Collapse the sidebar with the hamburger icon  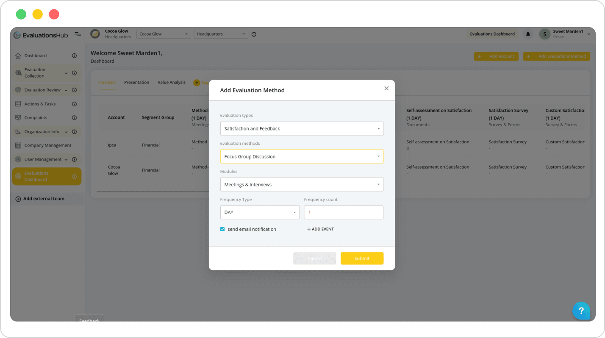tap(78, 35)
